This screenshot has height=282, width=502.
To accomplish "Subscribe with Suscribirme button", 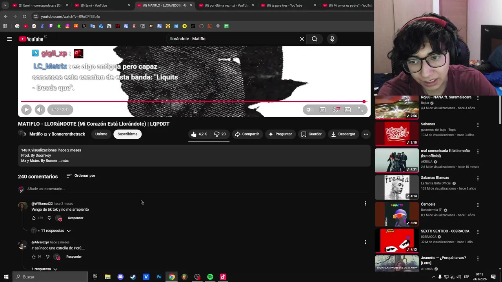I will point(127,134).
